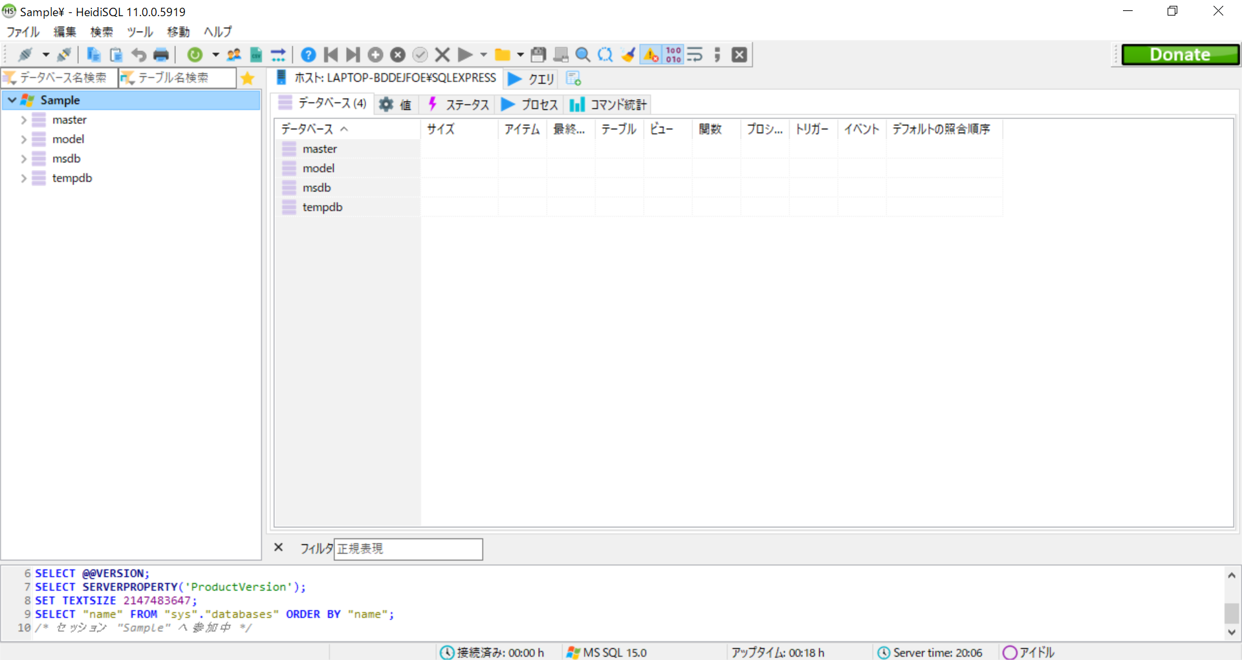Sort by the サイズ column header

459,129
